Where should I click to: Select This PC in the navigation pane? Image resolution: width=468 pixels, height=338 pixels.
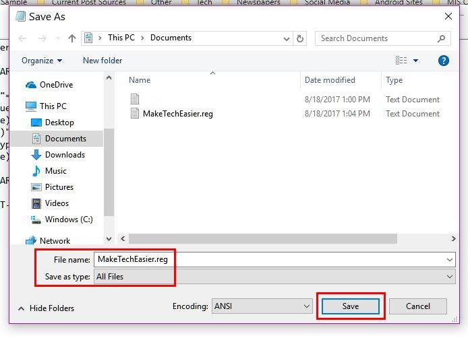pos(53,106)
